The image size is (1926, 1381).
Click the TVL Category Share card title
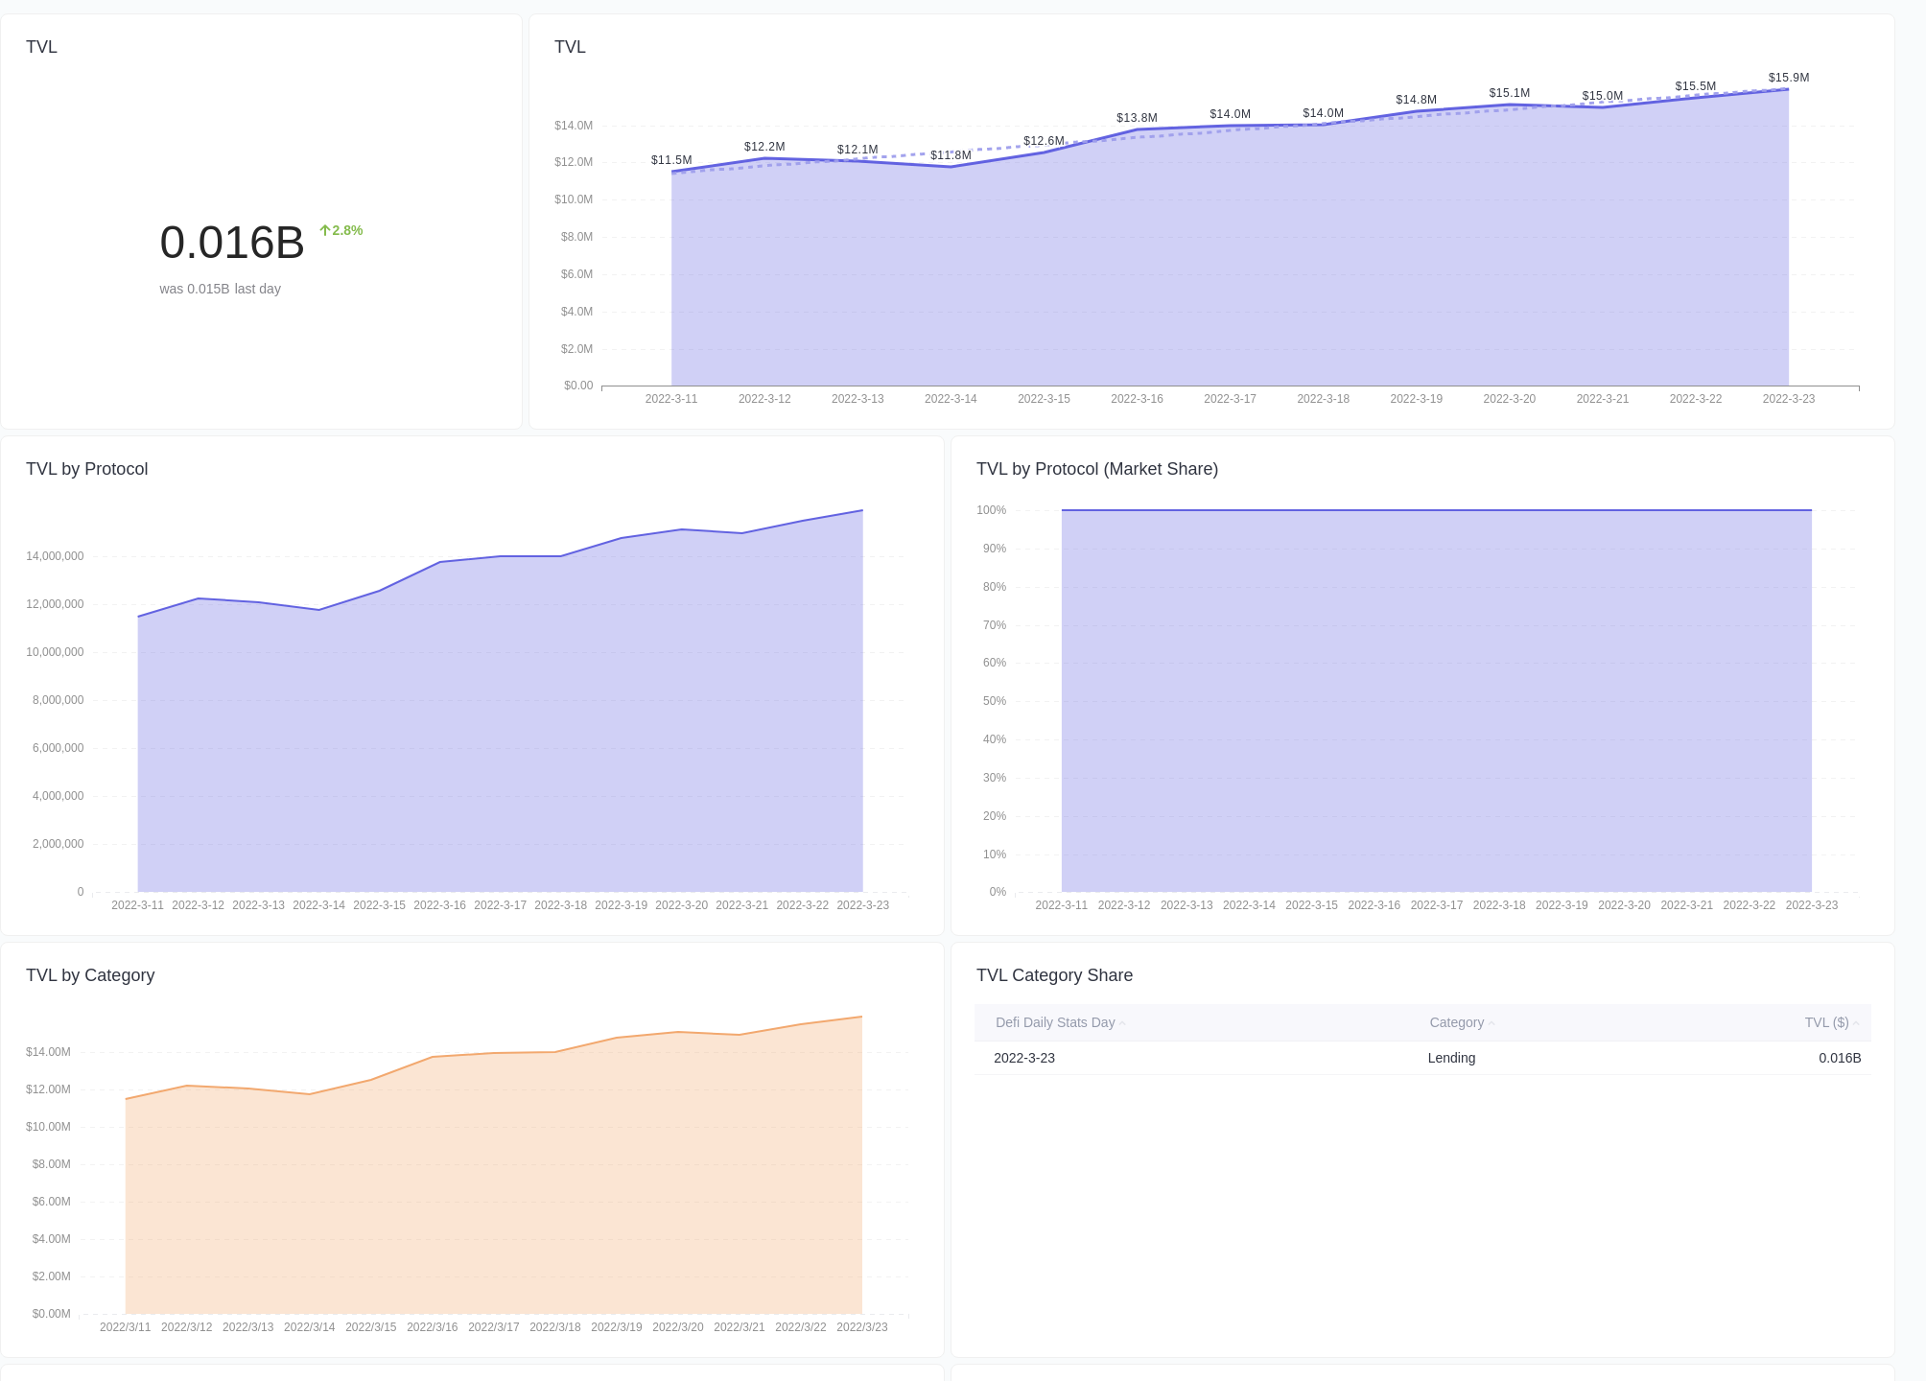pyautogui.click(x=1054, y=974)
